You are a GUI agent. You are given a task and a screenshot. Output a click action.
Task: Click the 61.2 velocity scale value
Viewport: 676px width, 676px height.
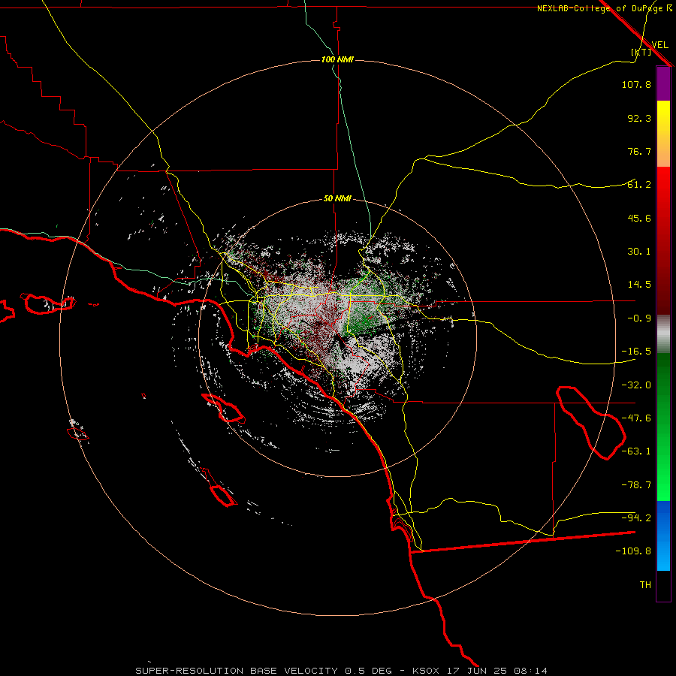(639, 185)
